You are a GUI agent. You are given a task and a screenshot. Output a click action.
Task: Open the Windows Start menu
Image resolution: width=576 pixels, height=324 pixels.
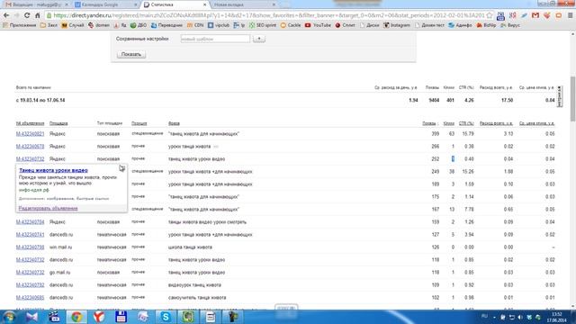tap(9, 317)
